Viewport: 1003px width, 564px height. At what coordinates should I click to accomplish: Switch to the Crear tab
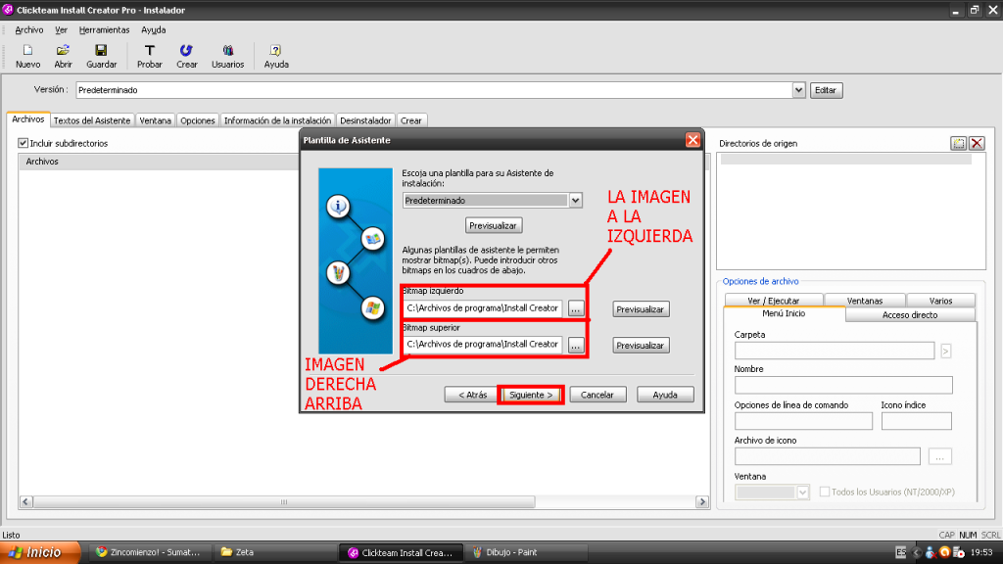coord(411,120)
